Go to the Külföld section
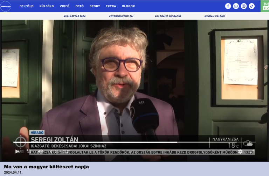The width and height of the screenshot is (269, 176). click(47, 6)
